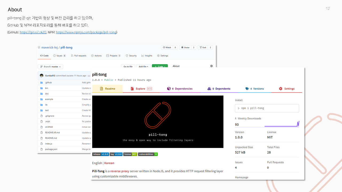Viewport: 342px width, 192px height.
Task: Open the example folder
Action: (49, 99)
